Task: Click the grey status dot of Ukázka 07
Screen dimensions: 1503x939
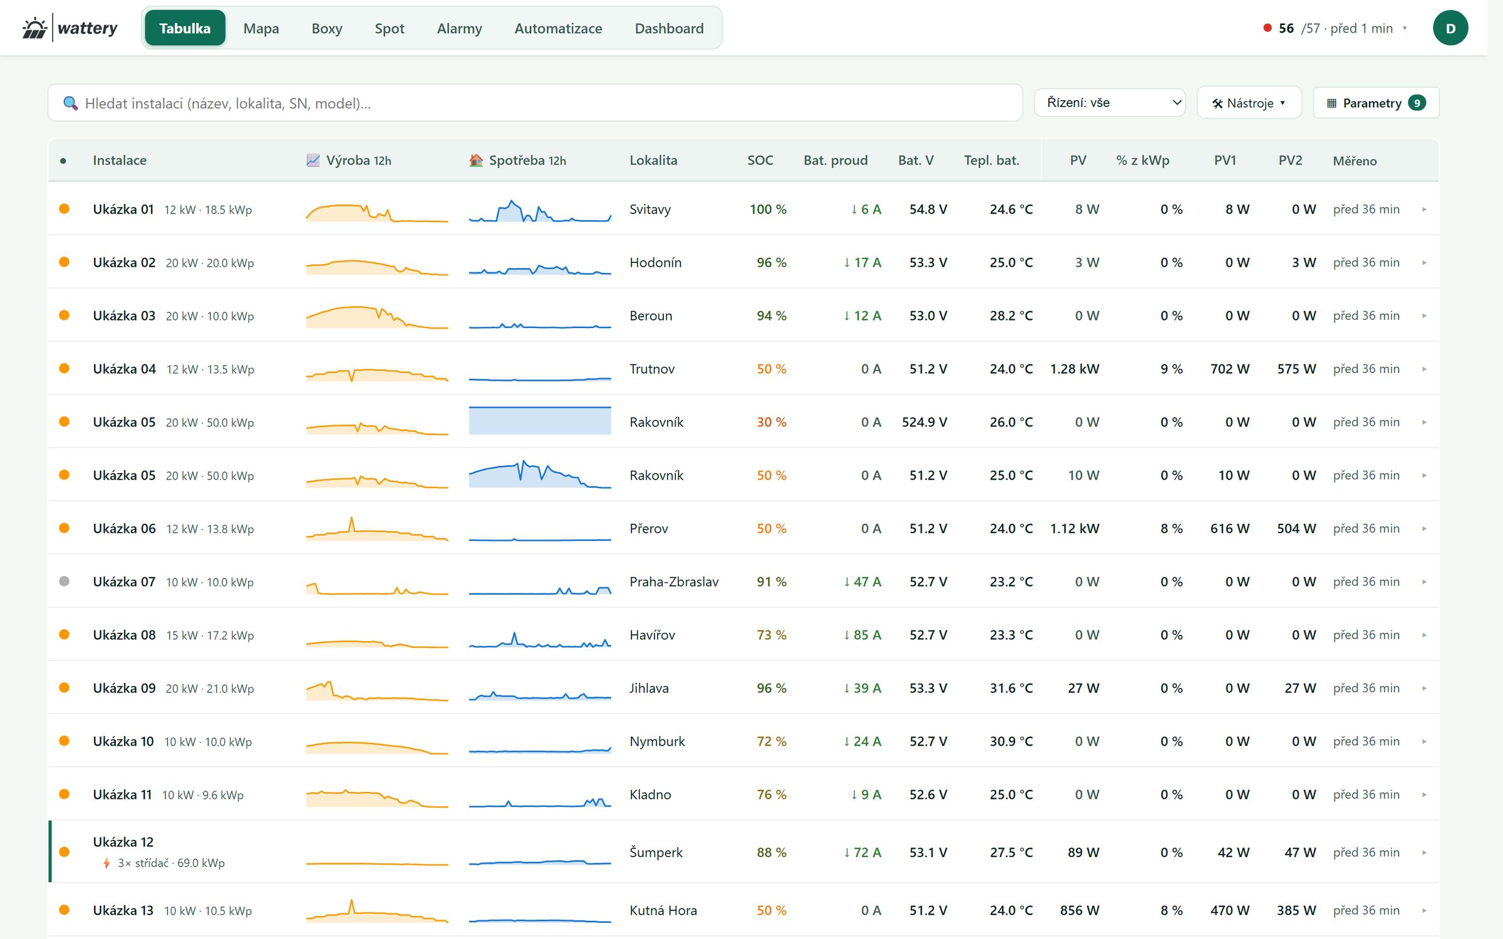Action: [64, 582]
